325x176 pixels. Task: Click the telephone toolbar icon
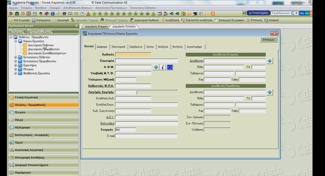64,14
